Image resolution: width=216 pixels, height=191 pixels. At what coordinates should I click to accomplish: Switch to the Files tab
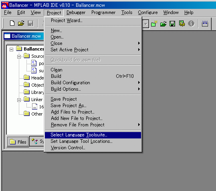[18, 142]
